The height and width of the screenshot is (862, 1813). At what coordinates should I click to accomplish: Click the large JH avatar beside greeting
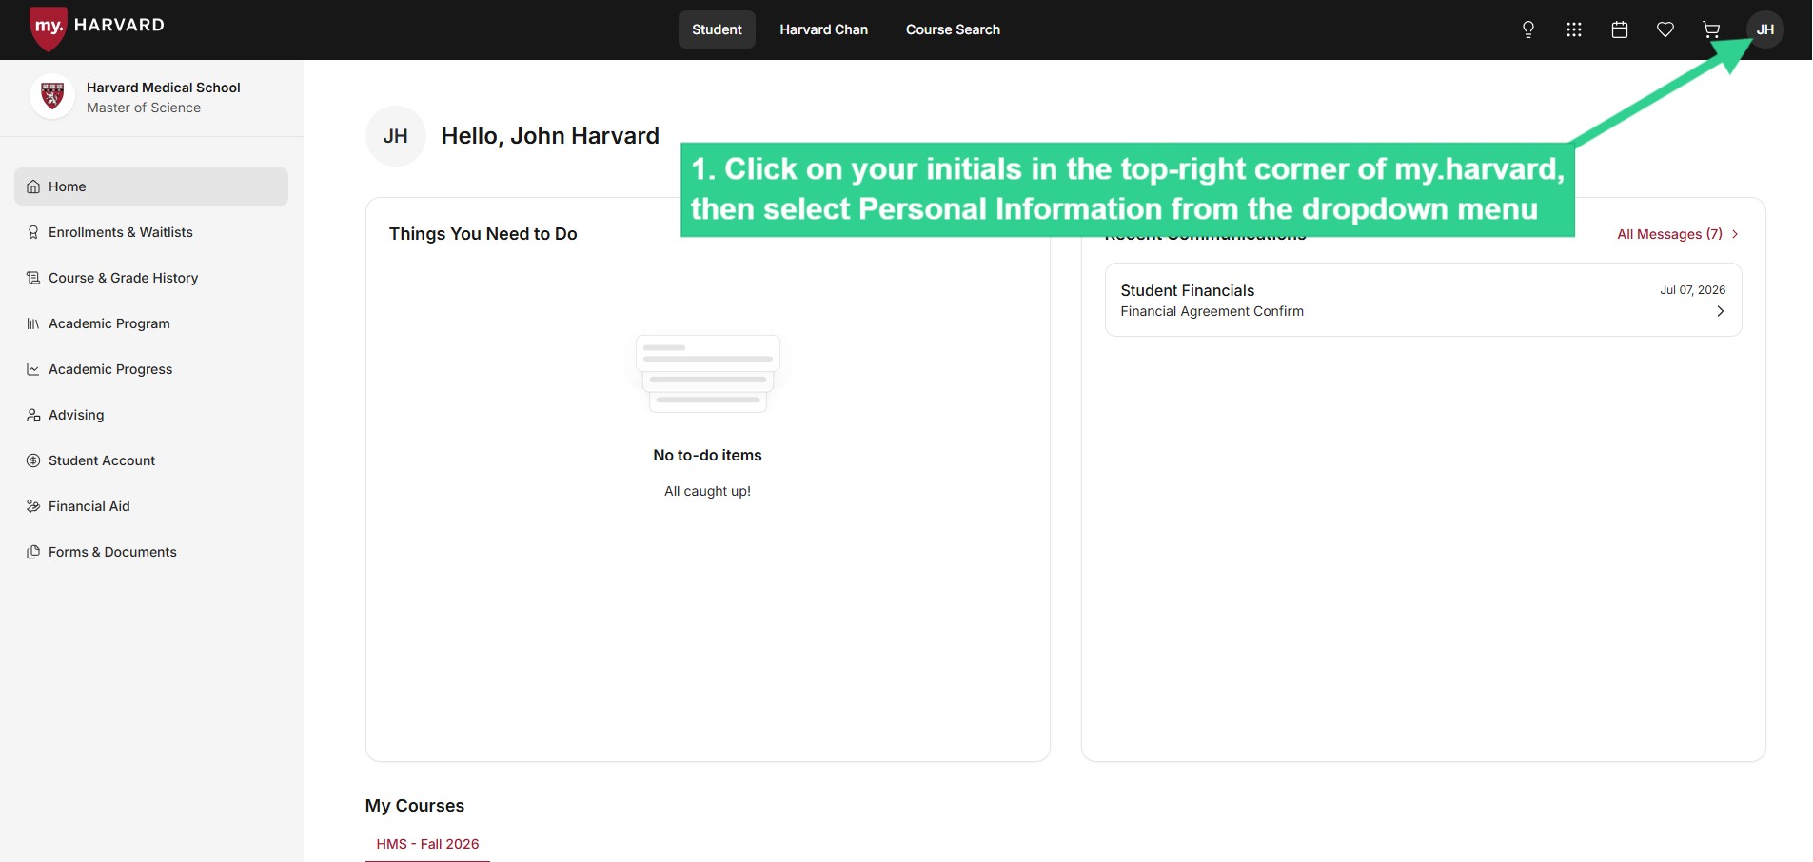[396, 136]
